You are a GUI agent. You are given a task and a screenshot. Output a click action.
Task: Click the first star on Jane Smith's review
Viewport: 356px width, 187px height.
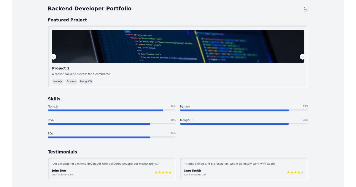288,172
